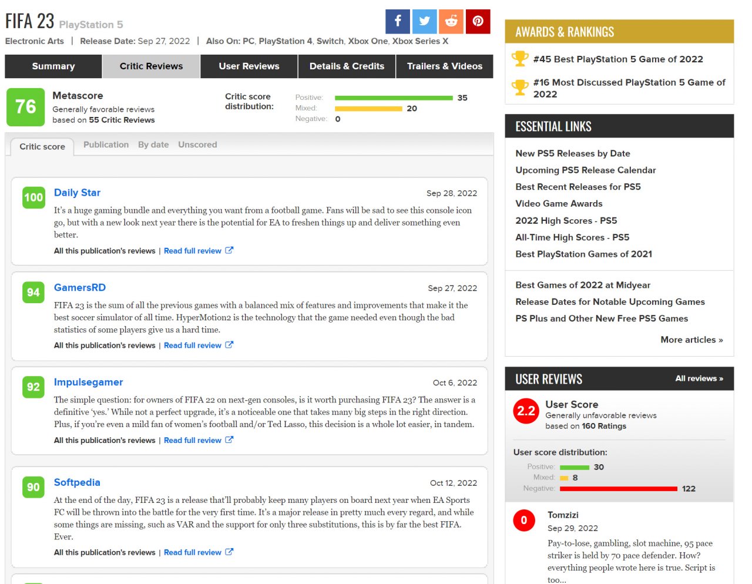Open Electronic Arts publisher link
752x584 pixels.
[x=35, y=41]
